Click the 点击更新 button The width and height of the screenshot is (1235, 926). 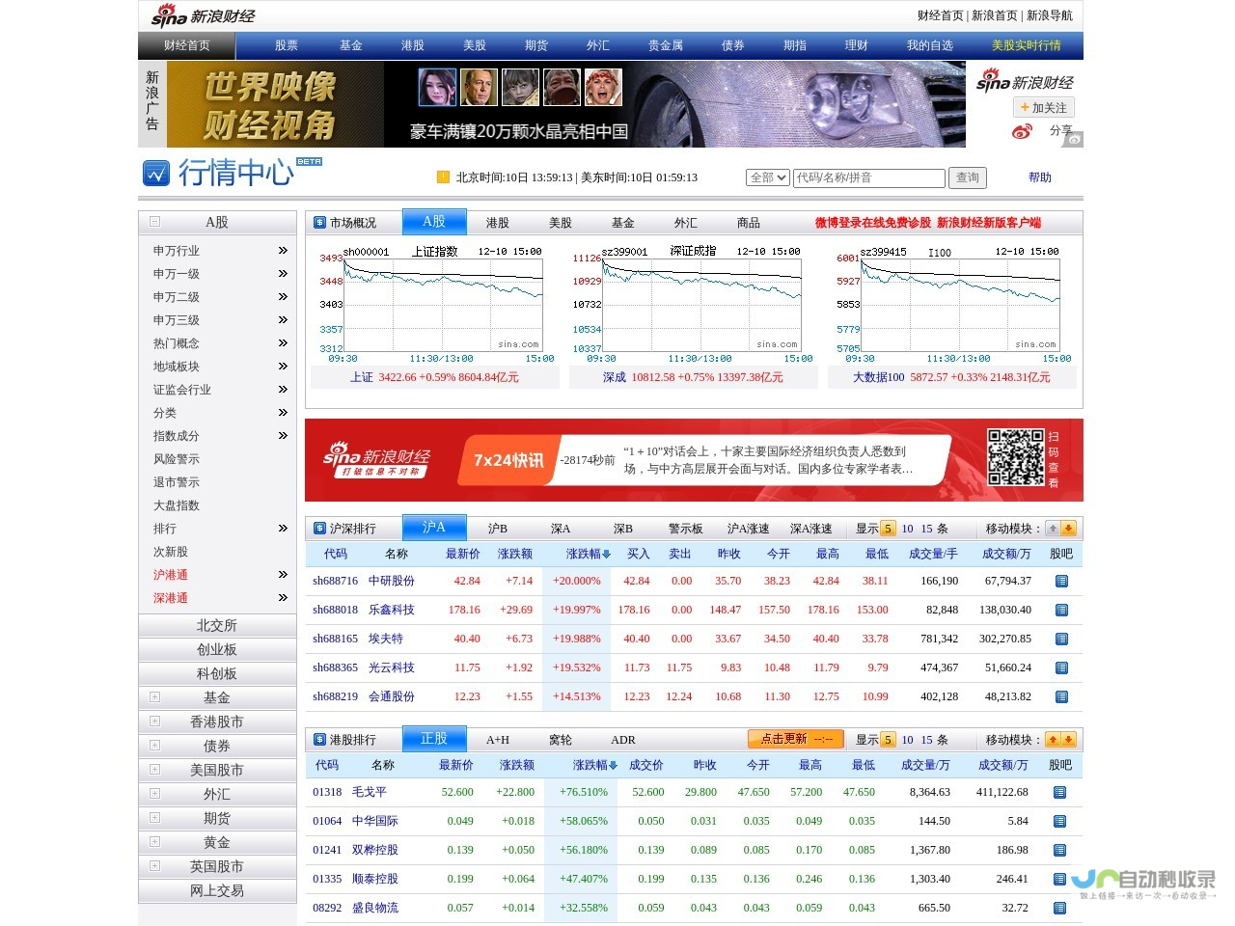[x=796, y=739]
